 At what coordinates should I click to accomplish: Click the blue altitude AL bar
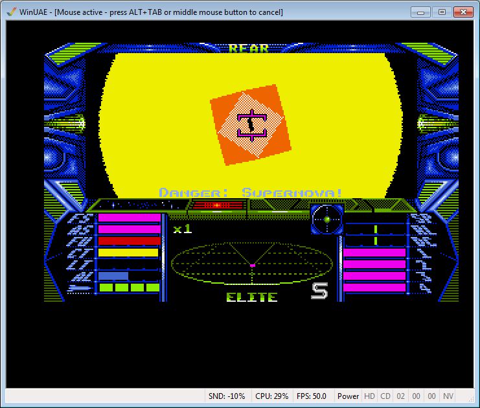click(x=113, y=276)
